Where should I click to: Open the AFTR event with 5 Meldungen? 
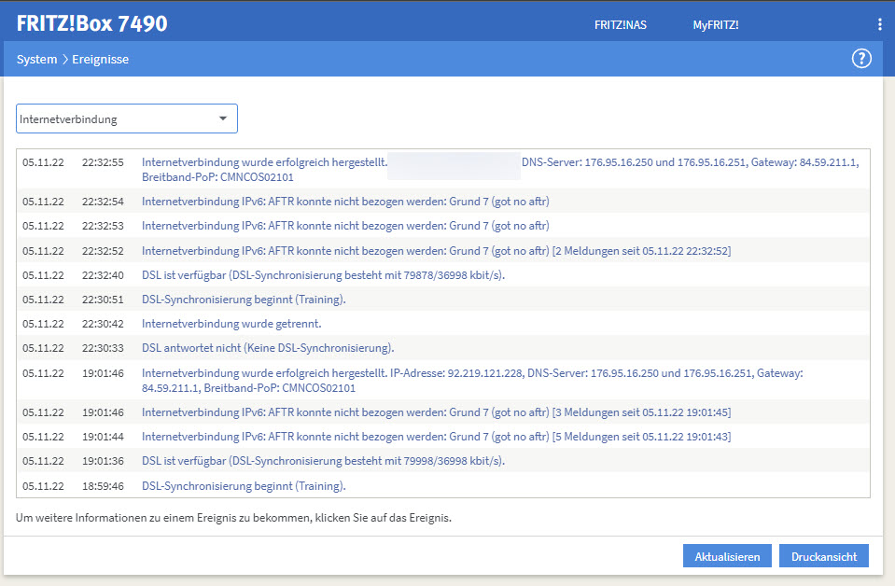click(x=443, y=437)
